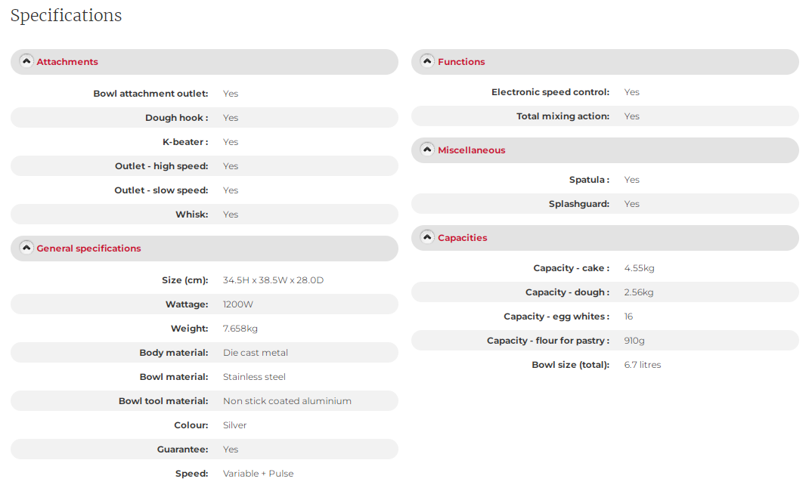Toggle the General specifications header label
The image size is (812, 491).
tap(88, 249)
